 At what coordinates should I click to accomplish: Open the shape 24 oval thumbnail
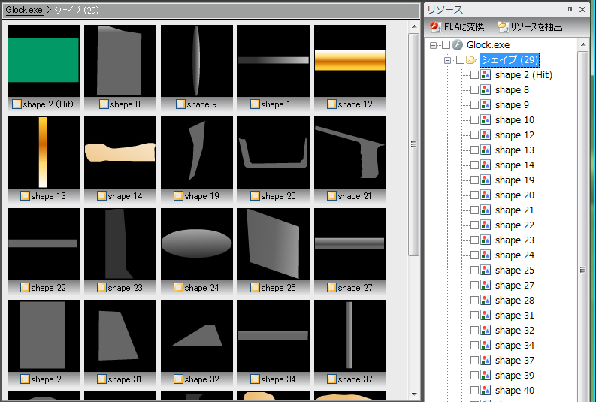[197, 244]
